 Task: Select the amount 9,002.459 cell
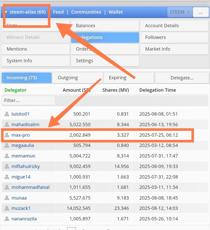coord(80,166)
